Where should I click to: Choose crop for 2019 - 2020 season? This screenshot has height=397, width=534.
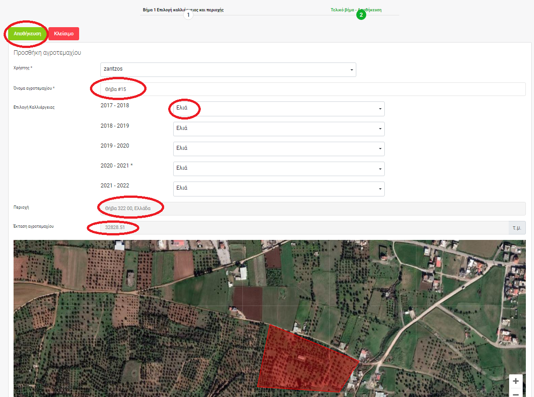point(279,148)
